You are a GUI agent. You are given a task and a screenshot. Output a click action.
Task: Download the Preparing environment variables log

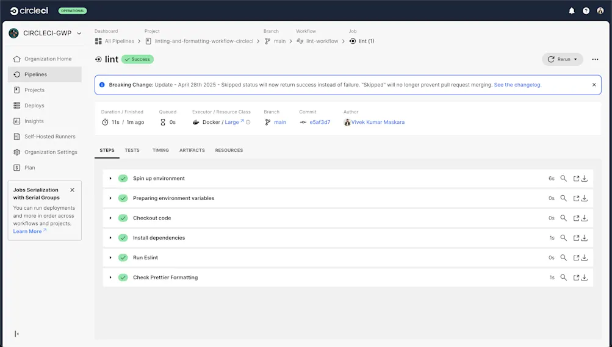coord(585,198)
